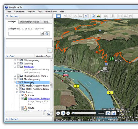Collapse the Routen folder
This screenshot has width=138, height=129.
(x=17, y=92)
